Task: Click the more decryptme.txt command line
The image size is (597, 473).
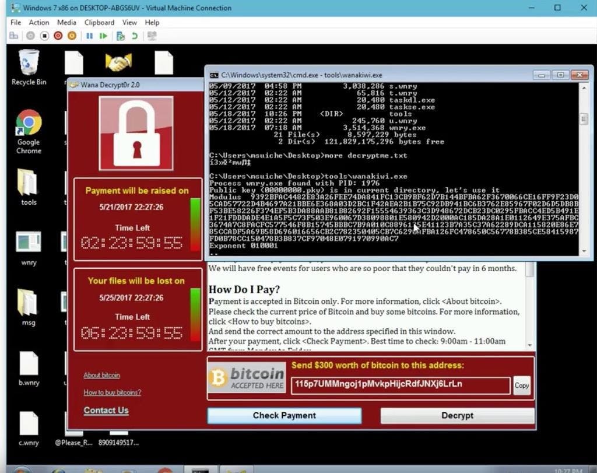Action: 308,155
